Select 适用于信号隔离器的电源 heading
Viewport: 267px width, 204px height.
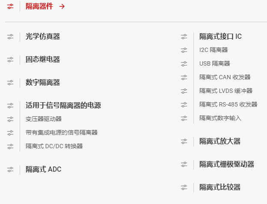tap(63, 106)
